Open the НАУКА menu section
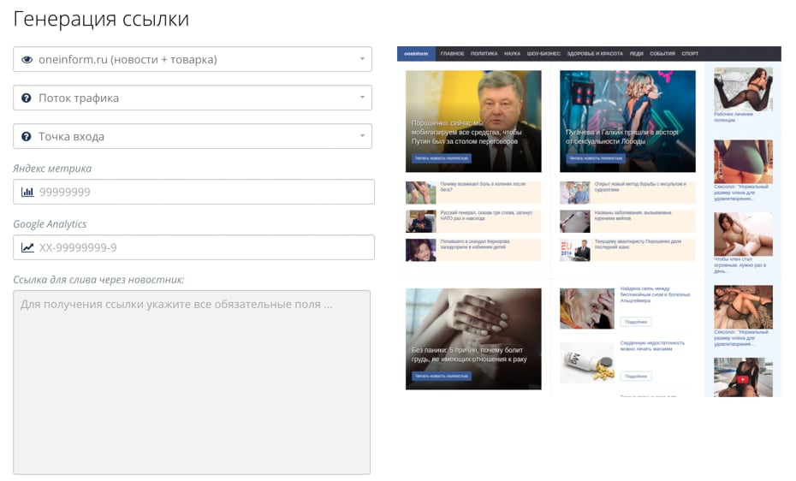The height and width of the screenshot is (481, 796). (x=512, y=54)
